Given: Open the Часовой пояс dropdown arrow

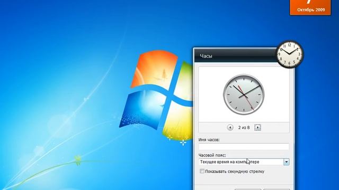Looking at the screenshot, I should pos(286,162).
